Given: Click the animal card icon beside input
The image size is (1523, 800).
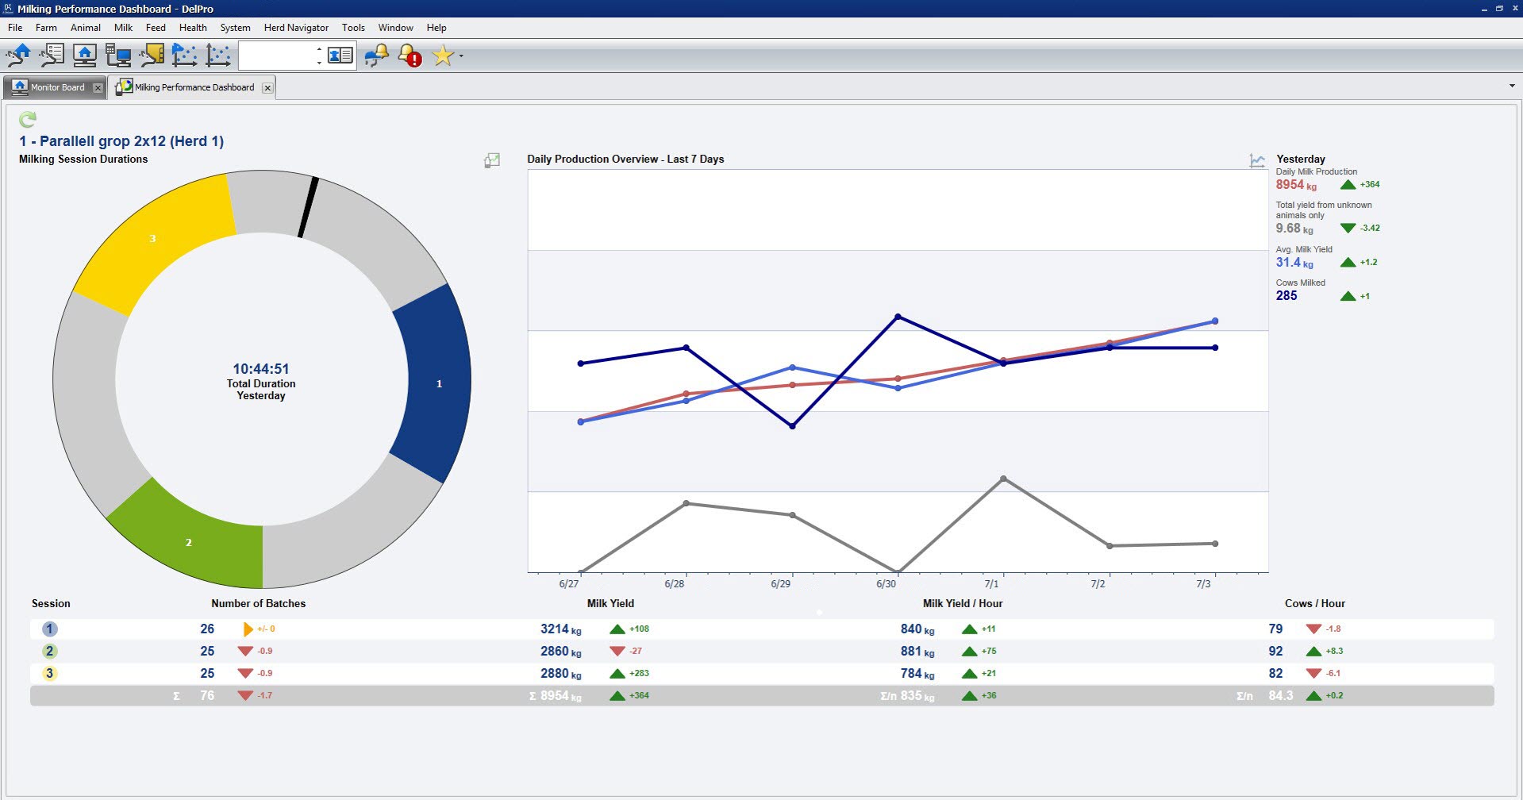Looking at the screenshot, I should tap(340, 55).
